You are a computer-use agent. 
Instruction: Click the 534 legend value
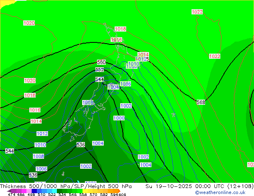coord(62,194)
